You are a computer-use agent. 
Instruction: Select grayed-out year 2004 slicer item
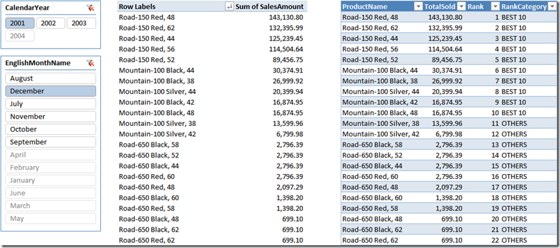[20, 36]
